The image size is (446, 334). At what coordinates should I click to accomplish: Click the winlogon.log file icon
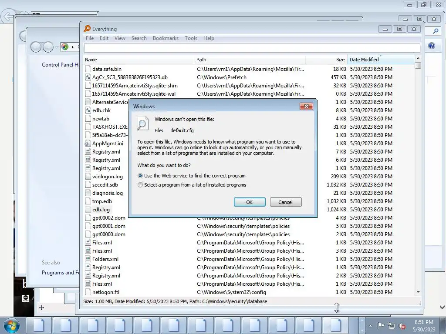[88, 177]
